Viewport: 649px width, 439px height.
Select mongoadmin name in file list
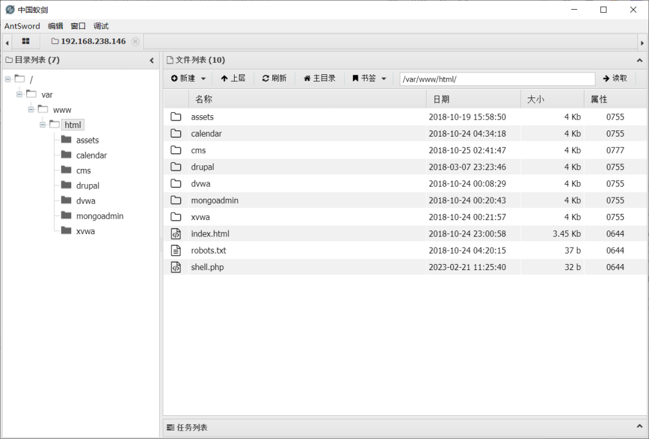[x=215, y=201]
